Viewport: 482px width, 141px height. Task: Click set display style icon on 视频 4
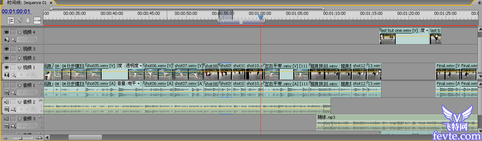[x=6, y=39]
